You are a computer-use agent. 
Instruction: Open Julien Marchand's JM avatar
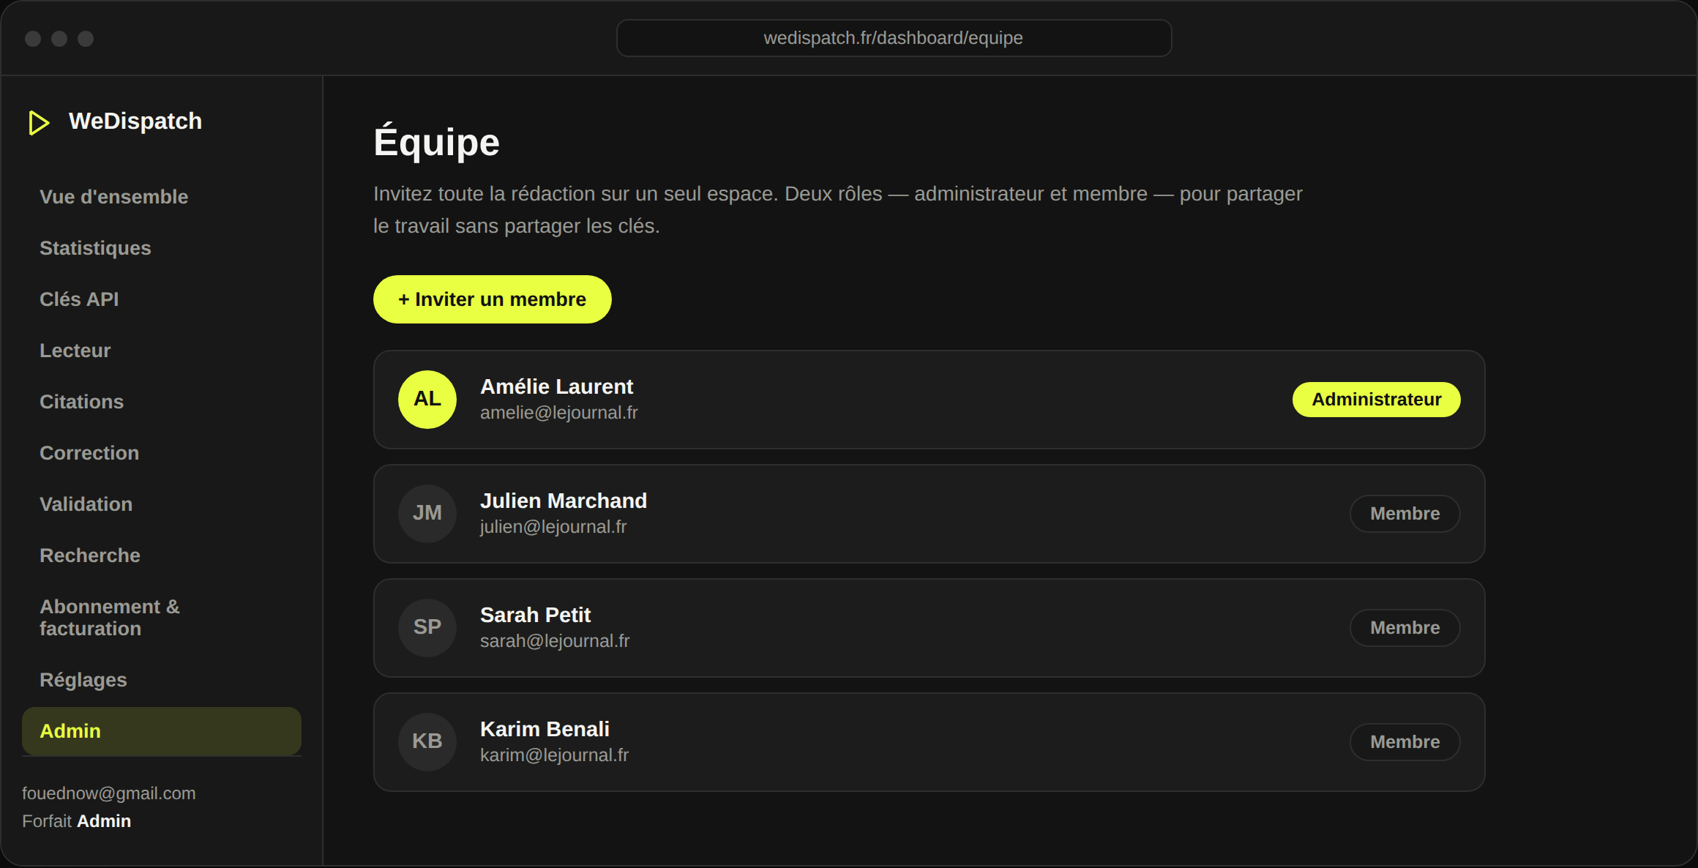click(427, 513)
